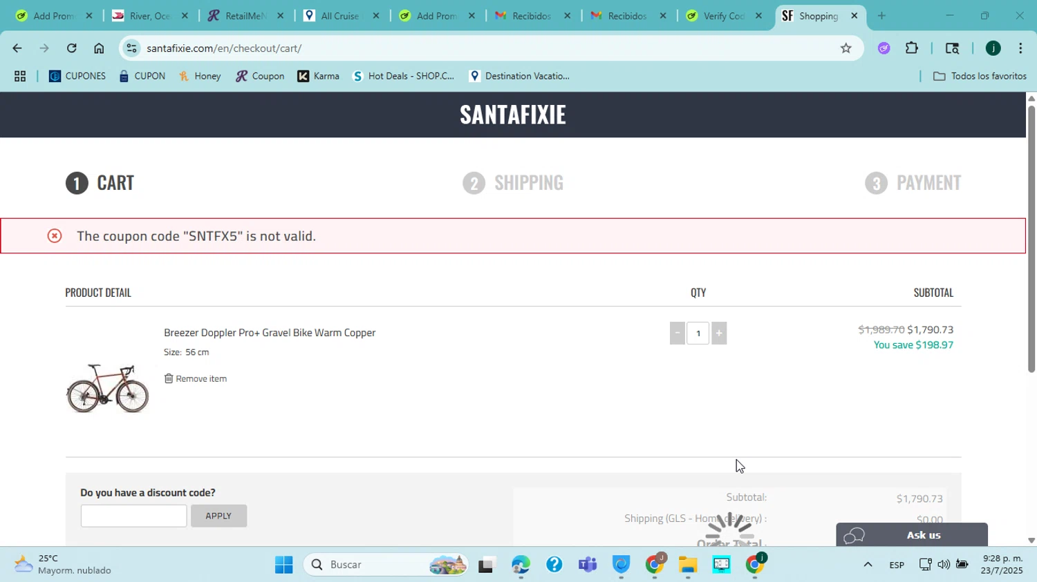
Task: Click the PAYMENT step heading
Action: (x=928, y=183)
